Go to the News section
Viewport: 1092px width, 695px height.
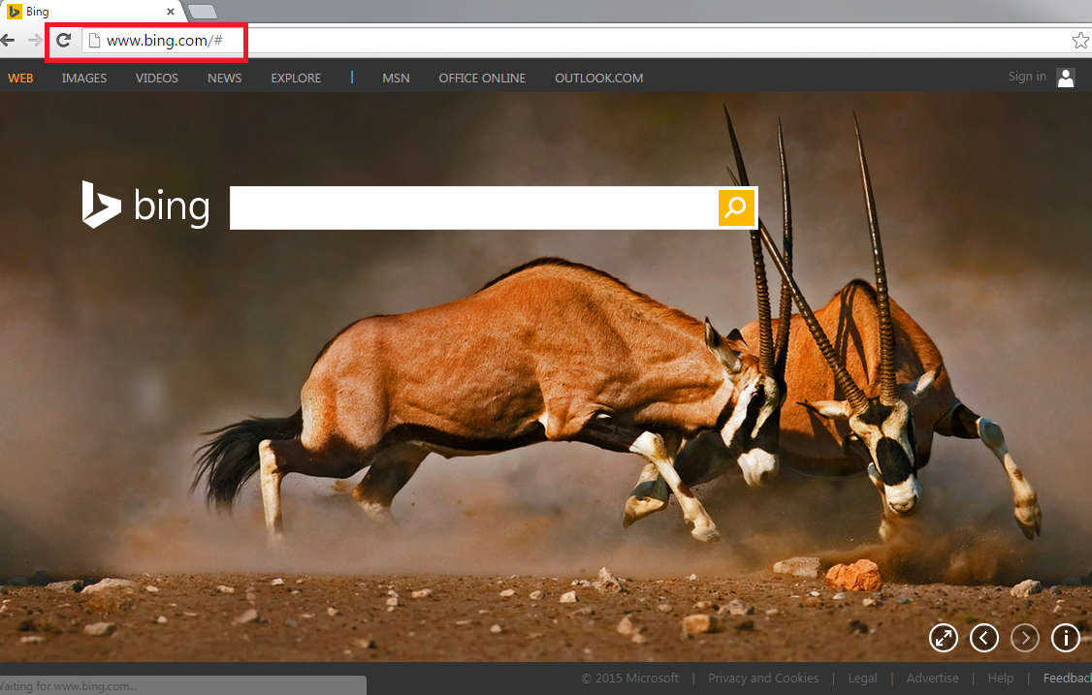(x=224, y=79)
